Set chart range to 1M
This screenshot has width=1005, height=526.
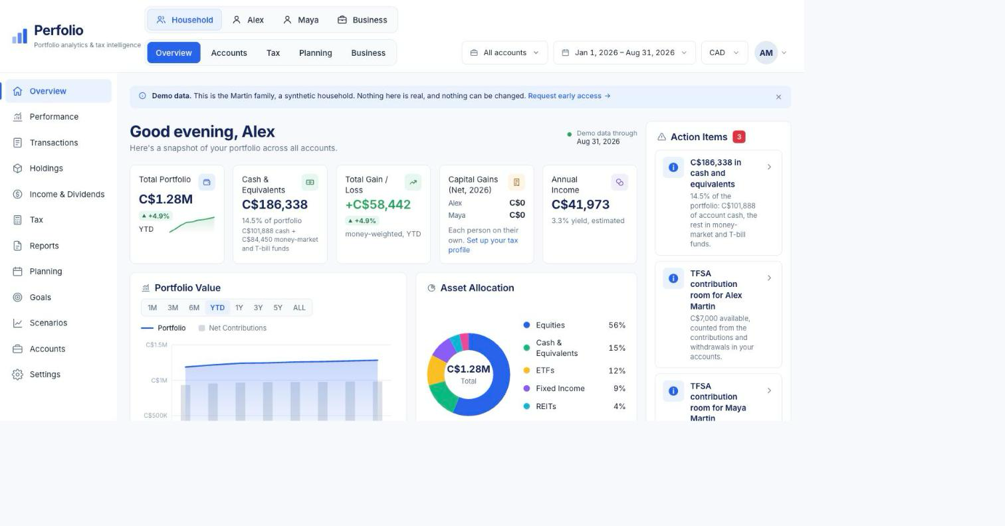pos(152,307)
